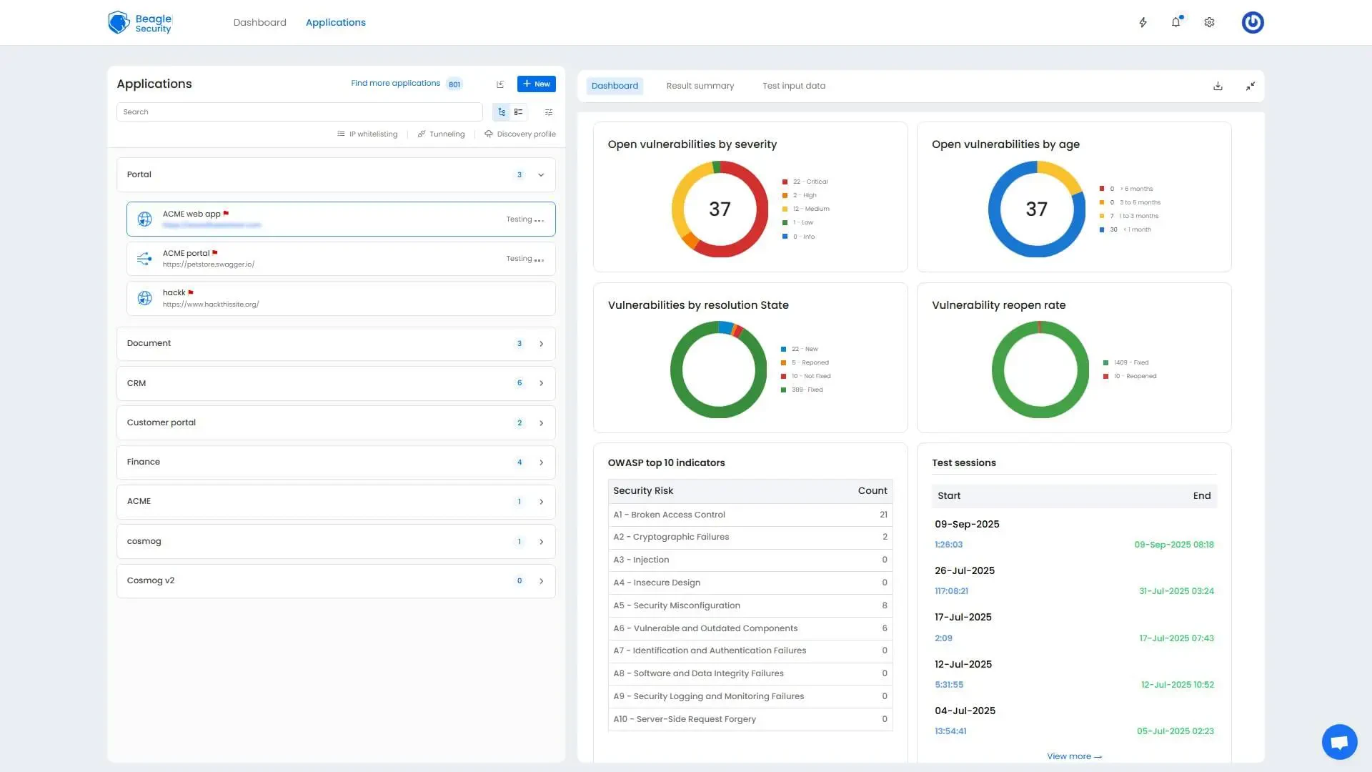1372x772 pixels.
Task: Switch to the Result summary tab
Action: point(700,85)
